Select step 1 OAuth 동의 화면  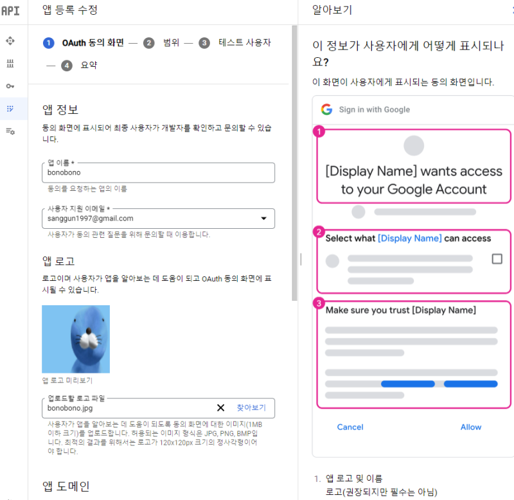tap(84, 43)
